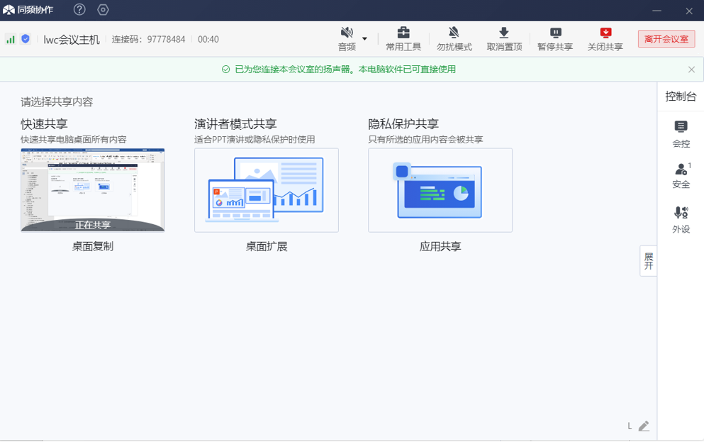Toggle the muted 音频 speaker icon
Screen dimensions: 704x442
pyautogui.click(x=347, y=33)
